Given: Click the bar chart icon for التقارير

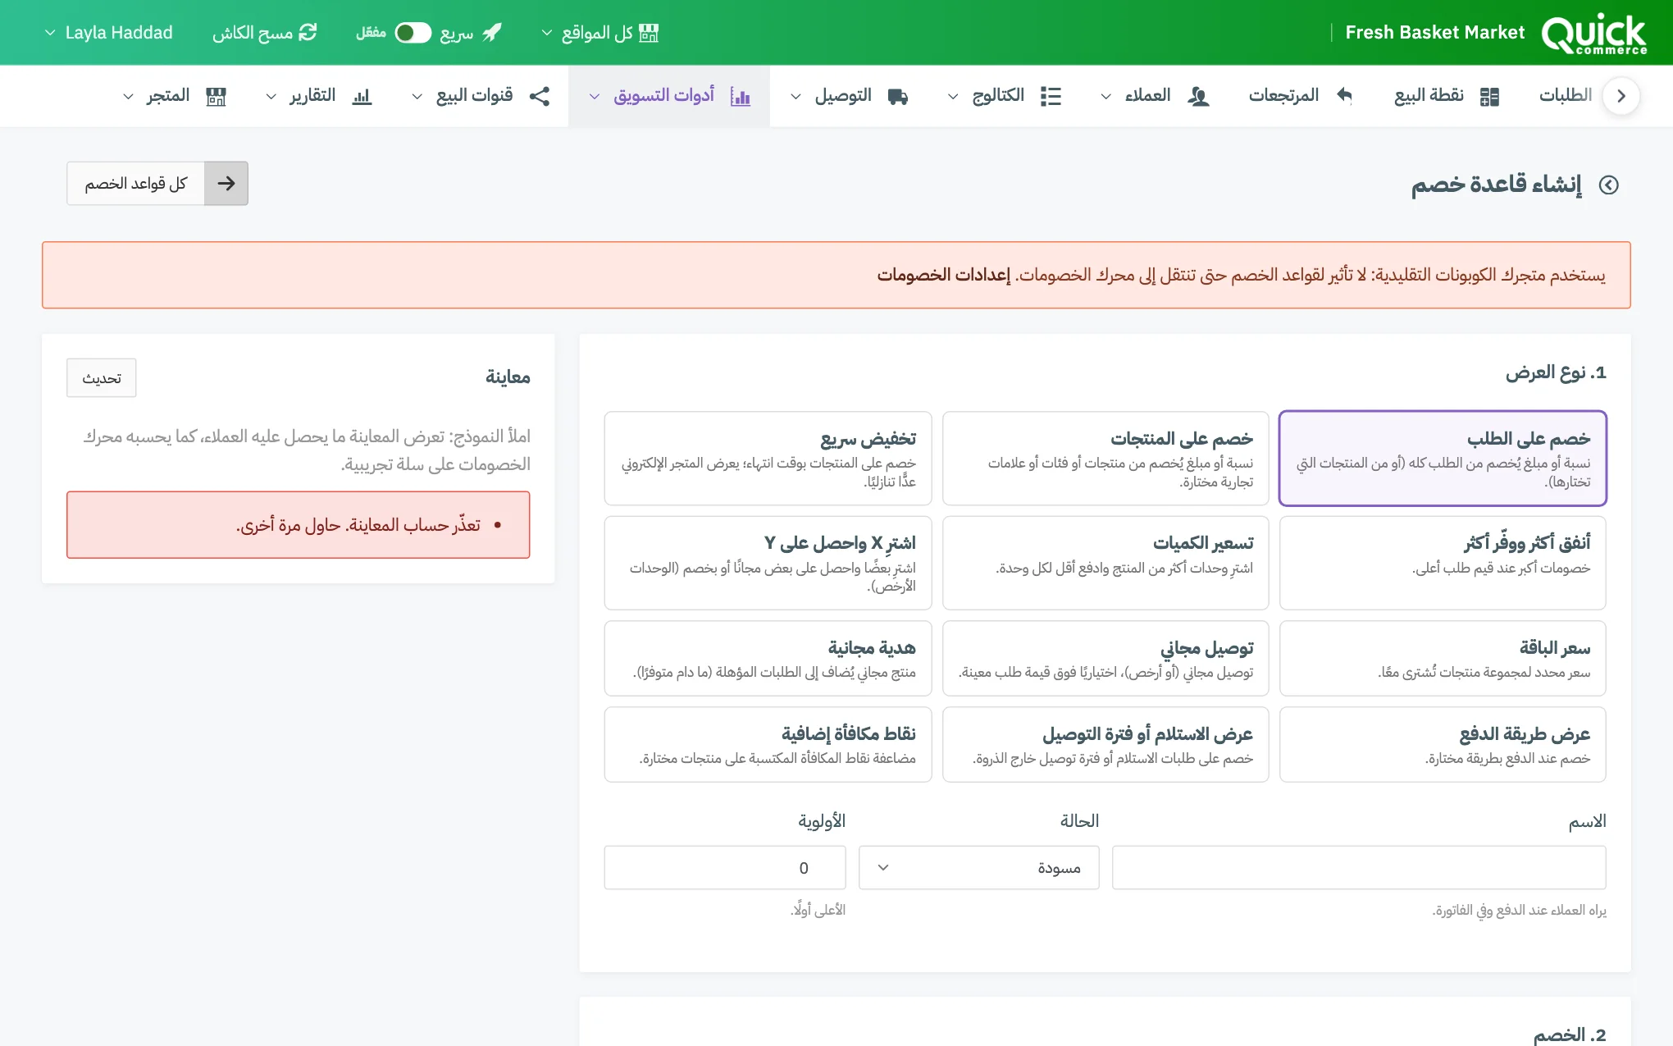Looking at the screenshot, I should click(x=362, y=96).
